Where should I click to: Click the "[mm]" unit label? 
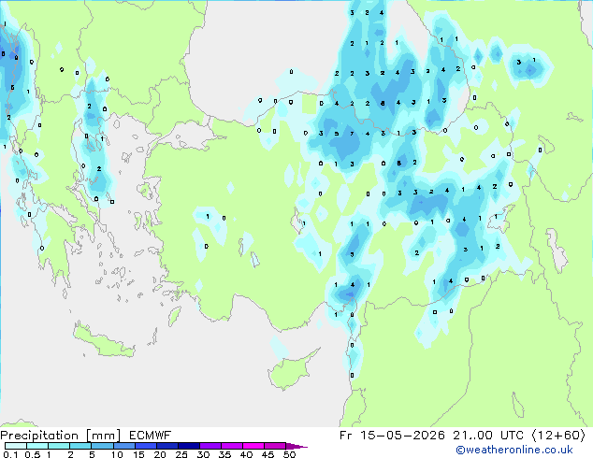tap(103, 436)
